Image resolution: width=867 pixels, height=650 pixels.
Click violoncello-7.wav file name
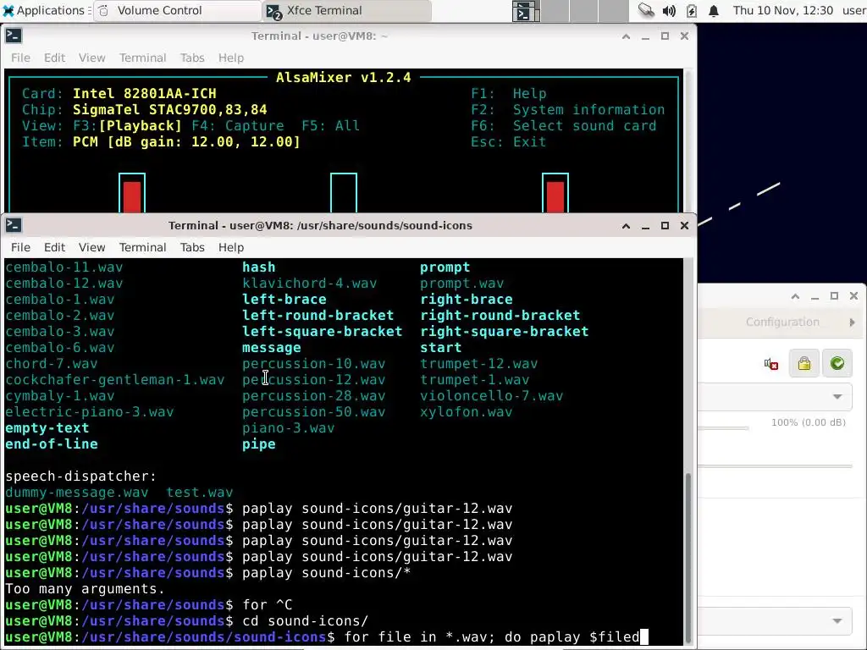coord(492,396)
